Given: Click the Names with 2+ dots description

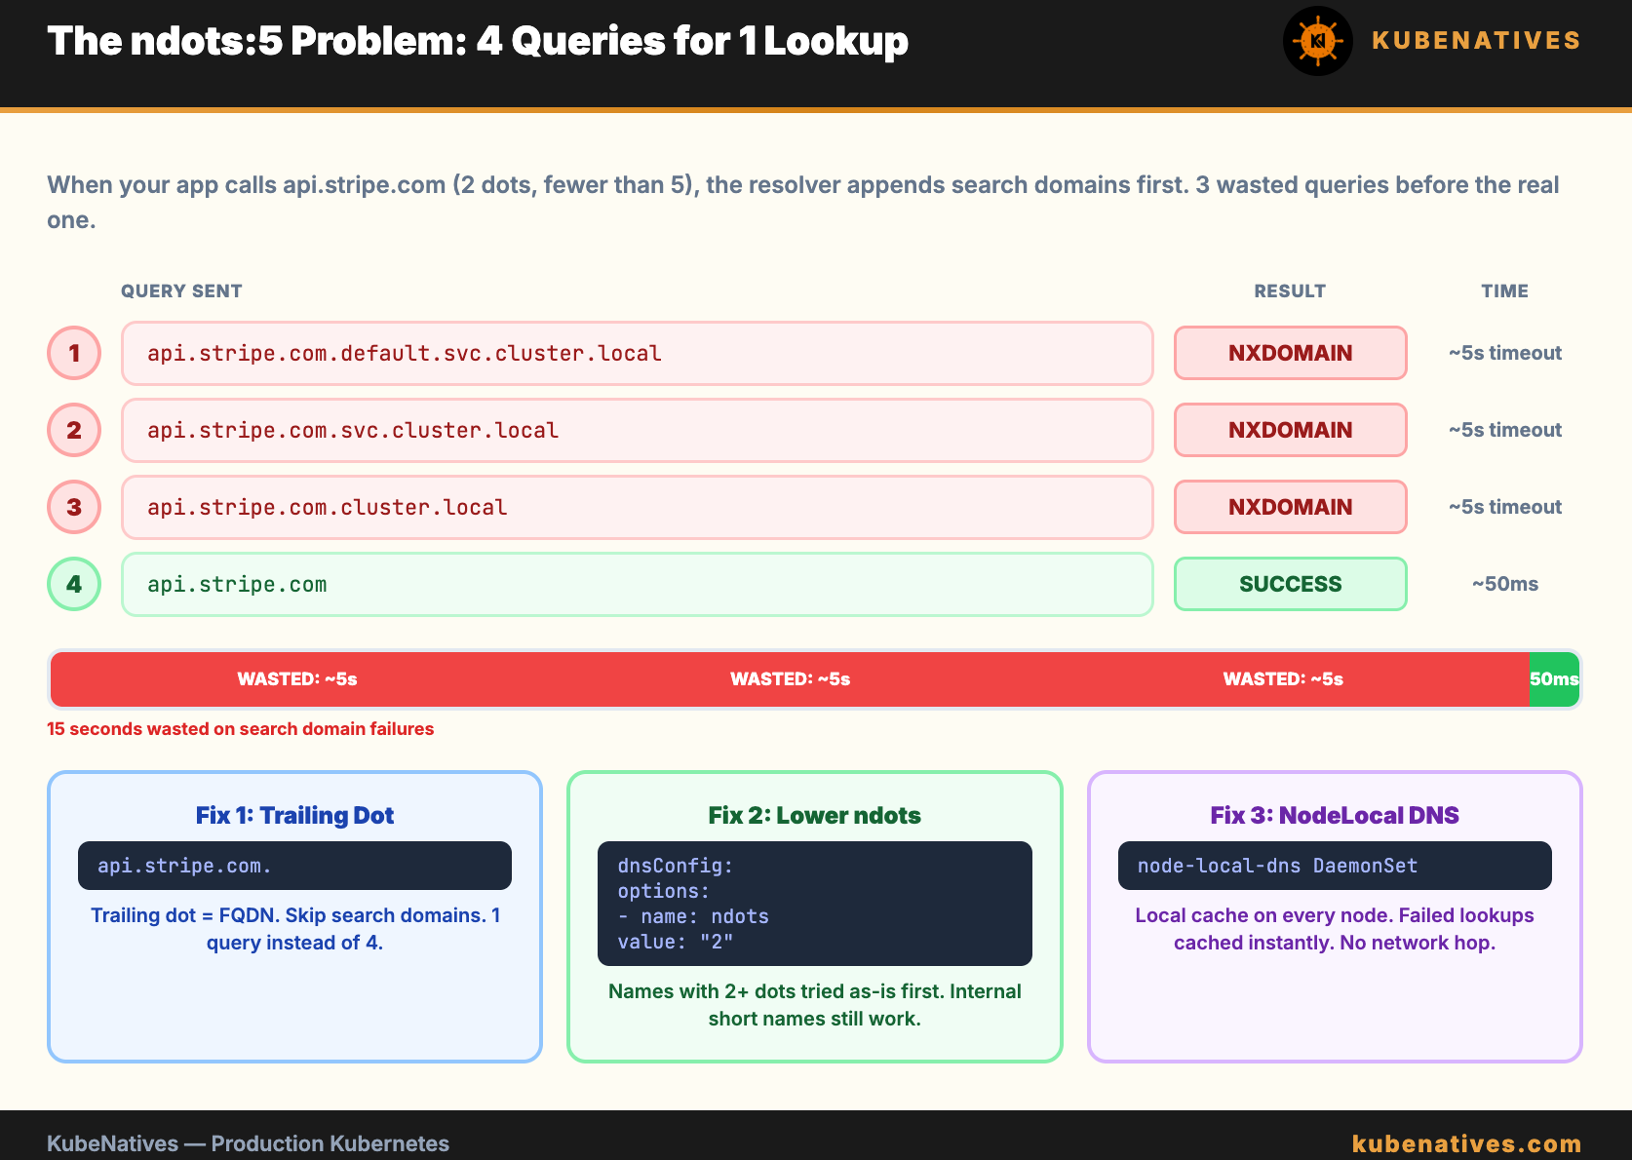Looking at the screenshot, I should tap(814, 1005).
